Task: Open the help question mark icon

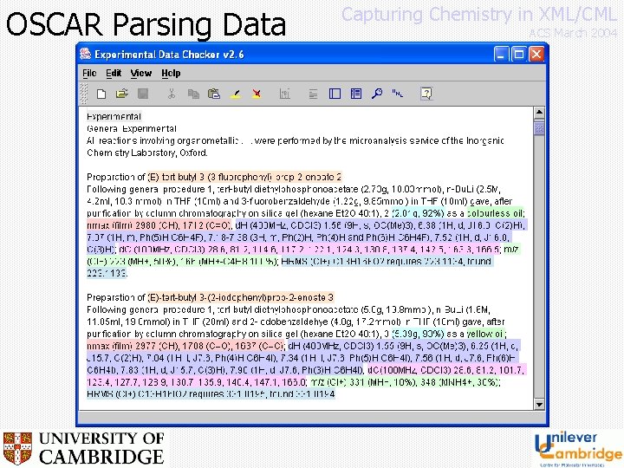Action: click(x=426, y=94)
